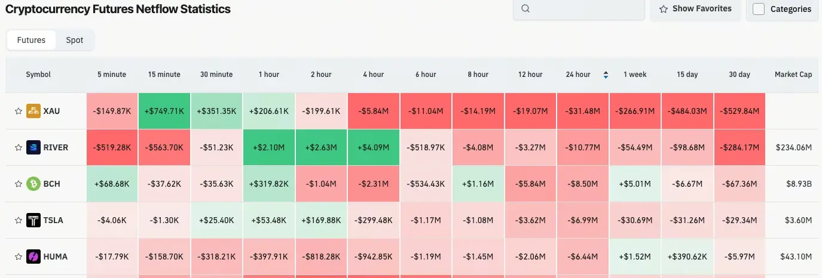This screenshot has width=822, height=278.
Task: Click the TSLA token logo
Action: point(33,220)
